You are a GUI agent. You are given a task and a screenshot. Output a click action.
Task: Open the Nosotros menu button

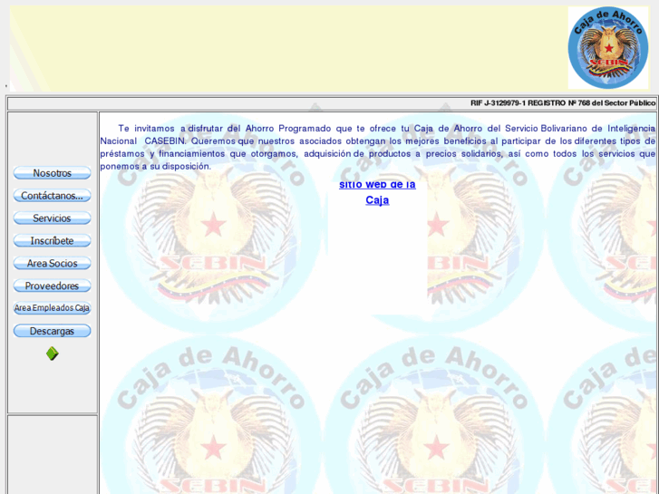point(52,173)
